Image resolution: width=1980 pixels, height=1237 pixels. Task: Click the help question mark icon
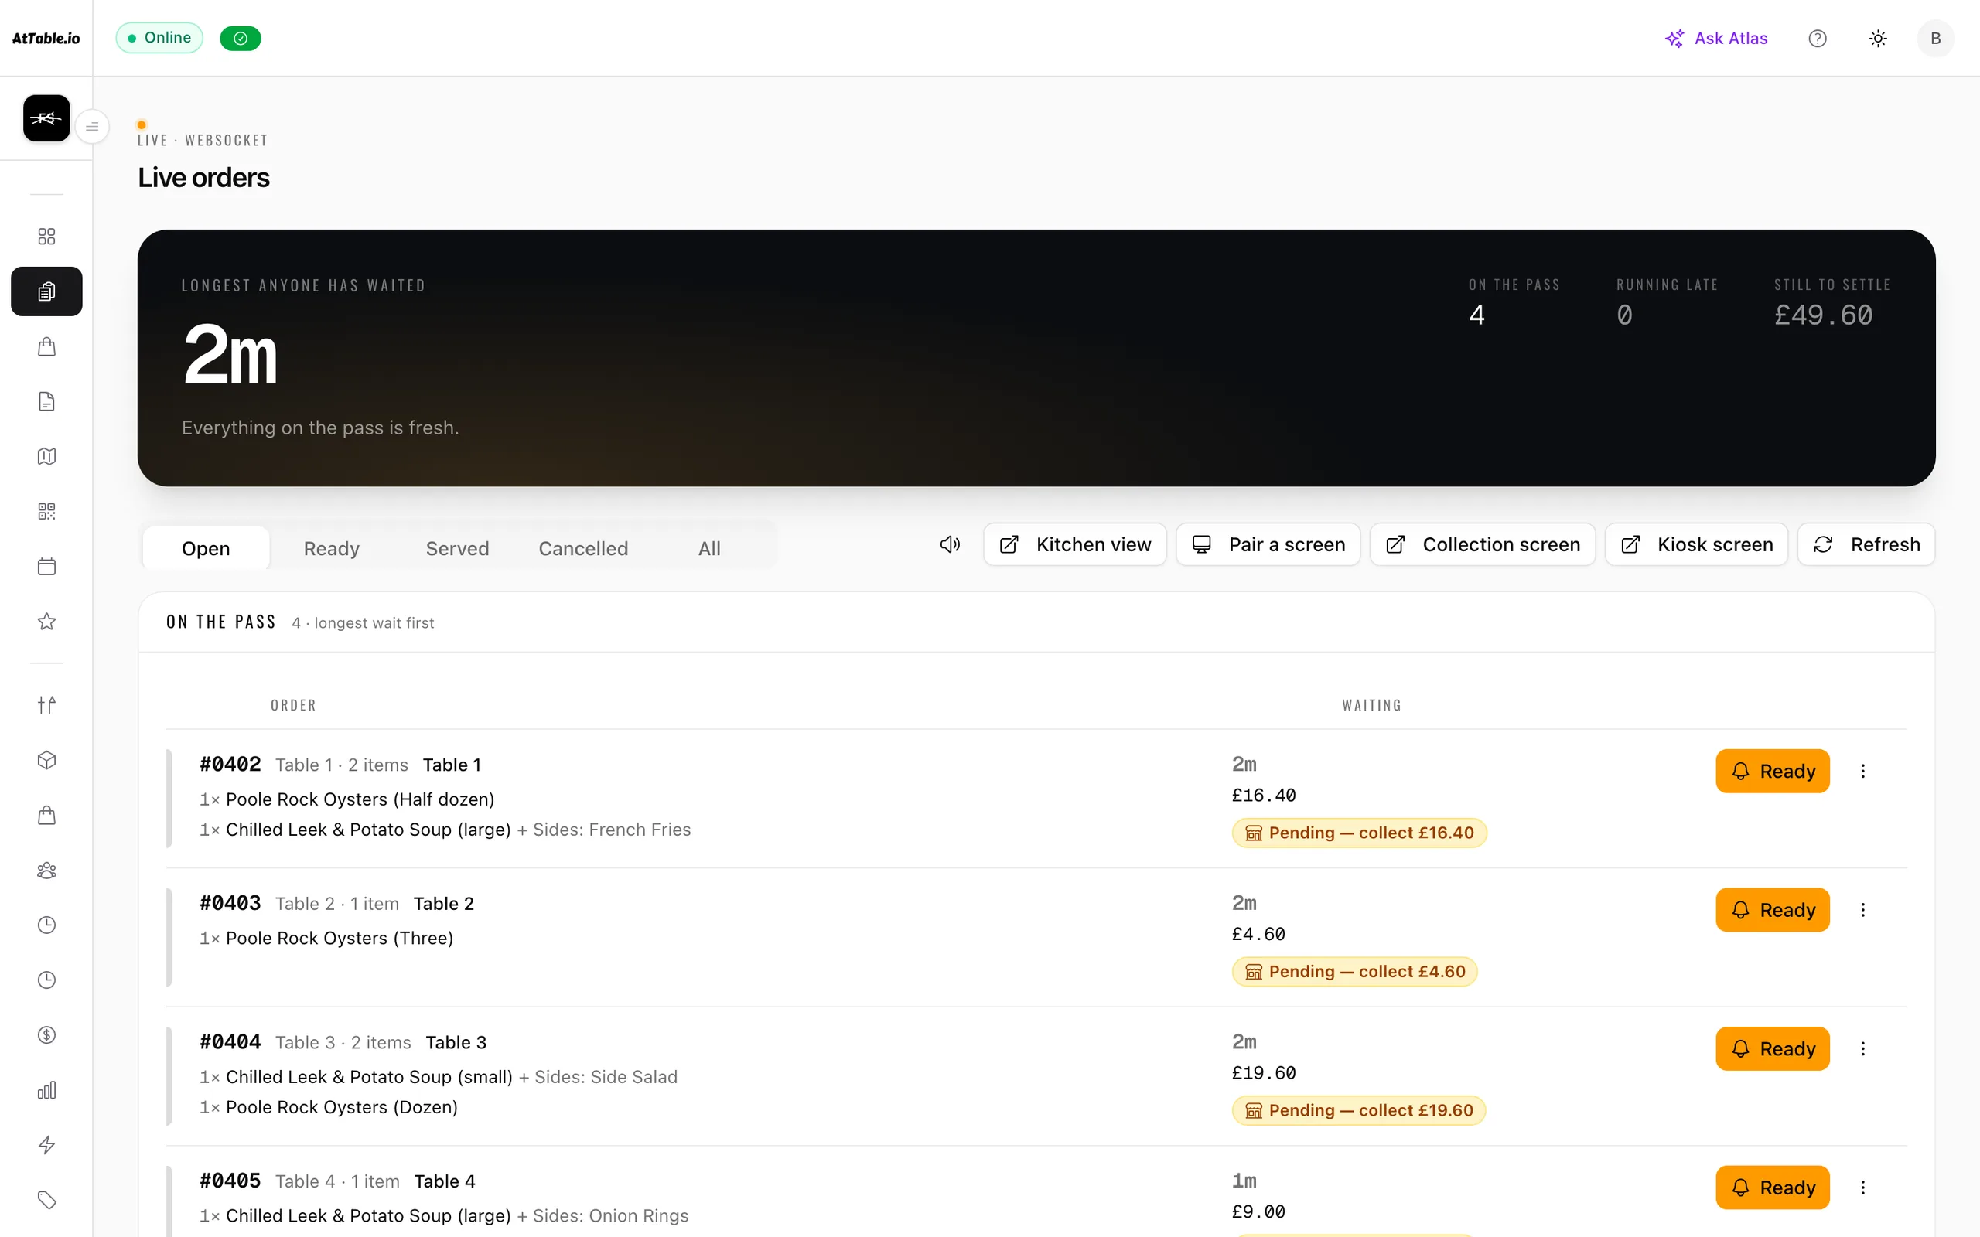[x=1817, y=39]
